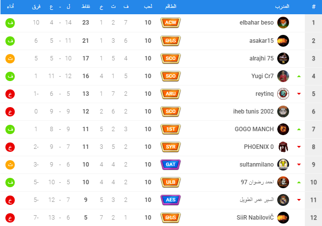Open the iheb tunis 2002 manager profile
This screenshot has width=322, height=226.
click(253, 111)
